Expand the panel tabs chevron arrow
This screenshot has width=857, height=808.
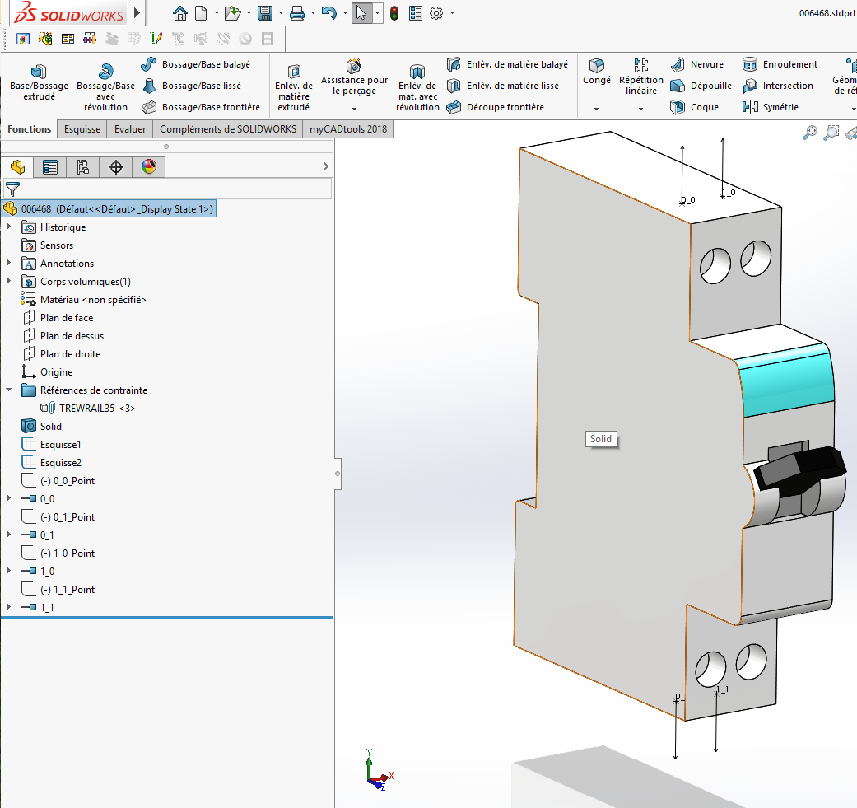click(326, 166)
